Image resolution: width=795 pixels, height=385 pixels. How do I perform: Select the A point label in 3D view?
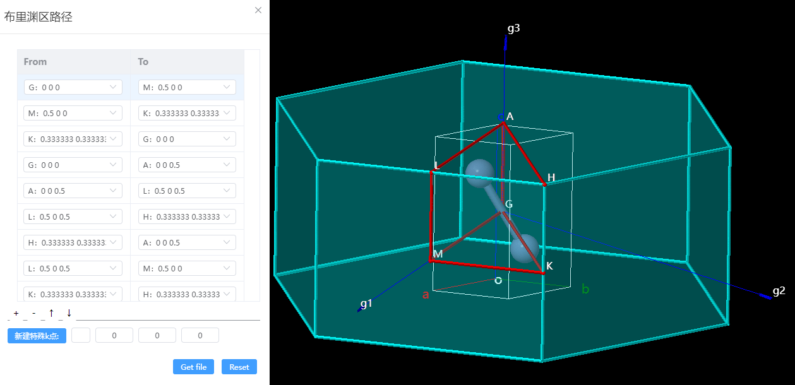(x=510, y=116)
